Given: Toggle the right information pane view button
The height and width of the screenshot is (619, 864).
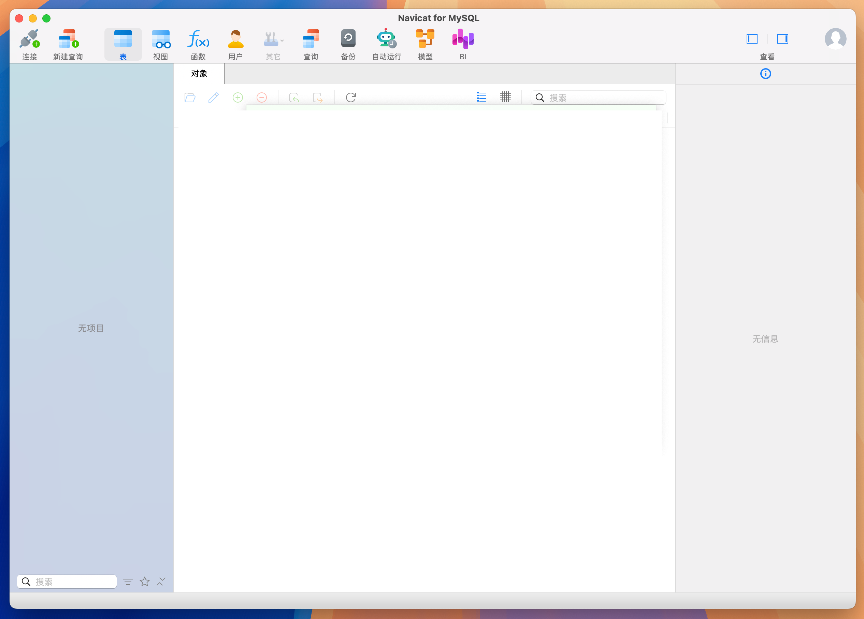Looking at the screenshot, I should pyautogui.click(x=783, y=39).
